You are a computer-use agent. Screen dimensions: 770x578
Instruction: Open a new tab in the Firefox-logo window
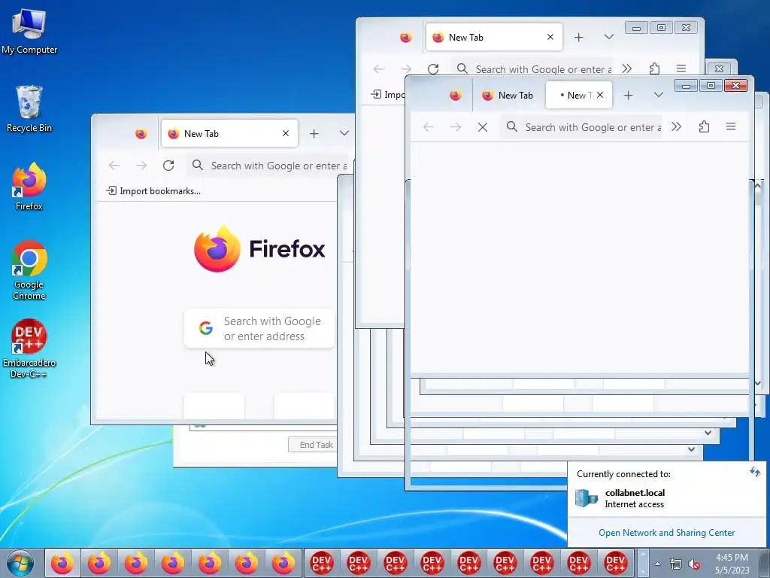click(x=314, y=134)
